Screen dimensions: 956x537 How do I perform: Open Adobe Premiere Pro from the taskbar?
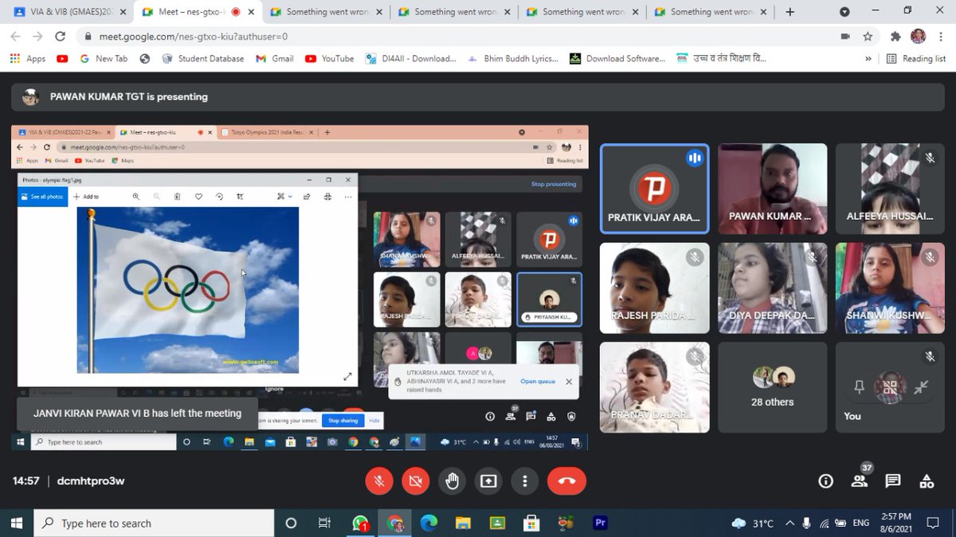click(601, 523)
